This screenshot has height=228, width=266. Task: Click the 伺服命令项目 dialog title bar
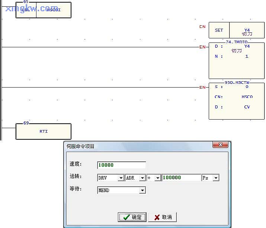138,146
